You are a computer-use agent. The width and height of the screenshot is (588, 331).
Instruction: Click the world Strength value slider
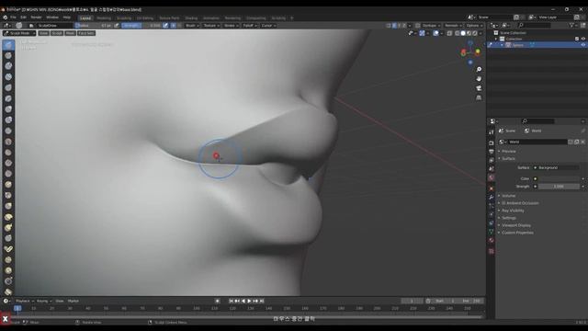559,187
